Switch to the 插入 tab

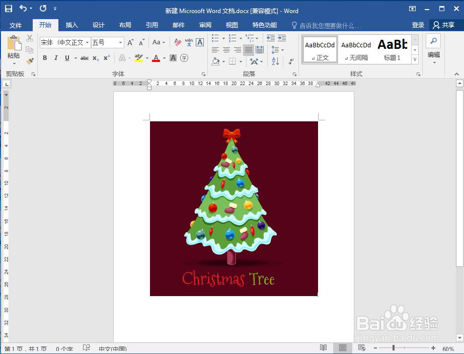click(71, 25)
